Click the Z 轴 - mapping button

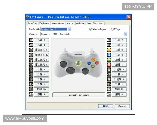coord(119,74)
